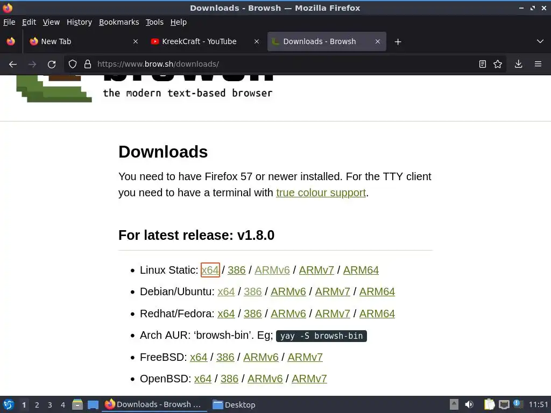The height and width of the screenshot is (413, 551).
Task: Download Redhat/Fedora ARMv6 package
Action: (x=288, y=314)
